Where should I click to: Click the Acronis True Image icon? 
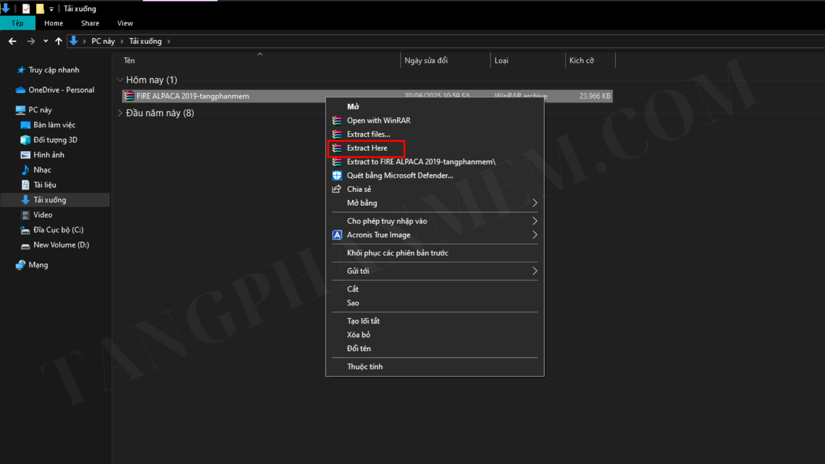pos(337,235)
